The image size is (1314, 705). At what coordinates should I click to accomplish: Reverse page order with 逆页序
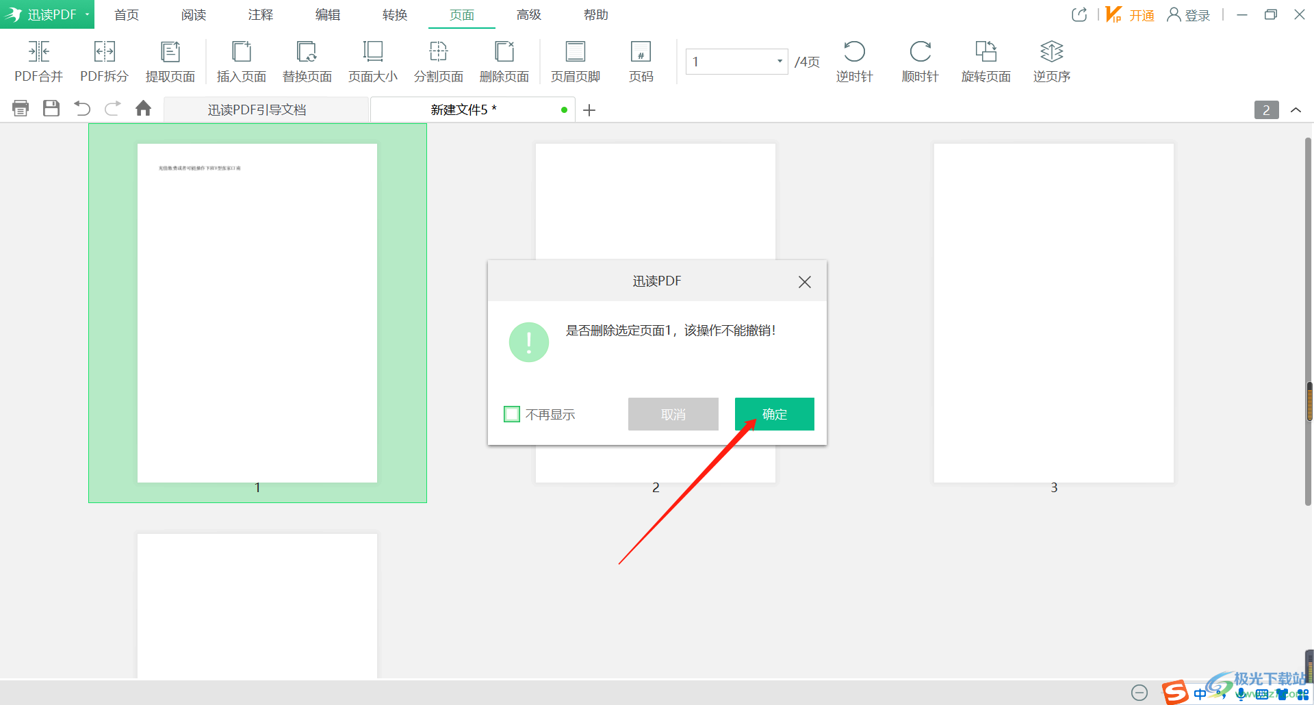(1051, 62)
